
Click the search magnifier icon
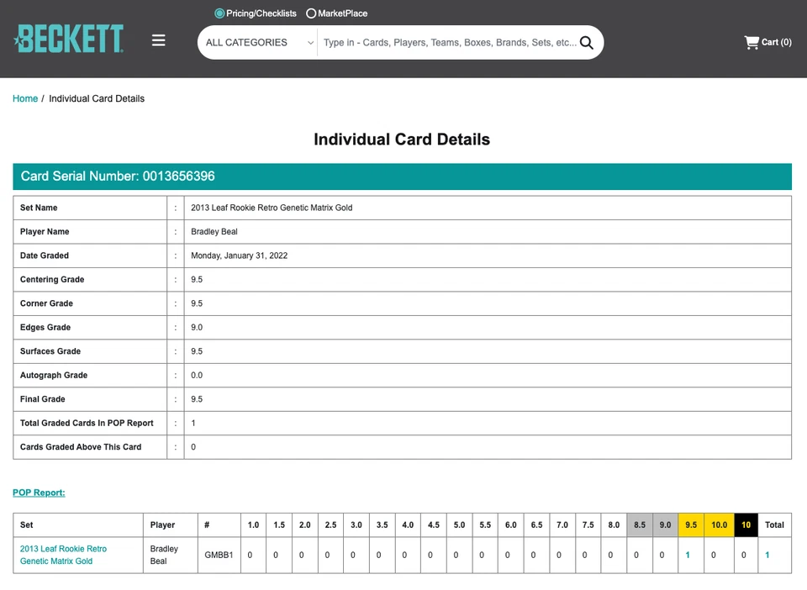[x=587, y=43]
